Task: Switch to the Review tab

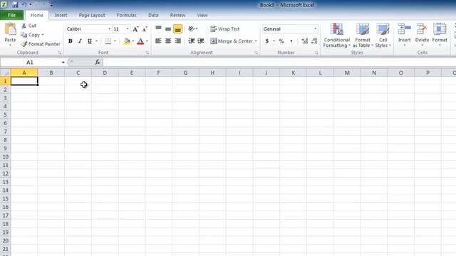Action: (x=177, y=15)
